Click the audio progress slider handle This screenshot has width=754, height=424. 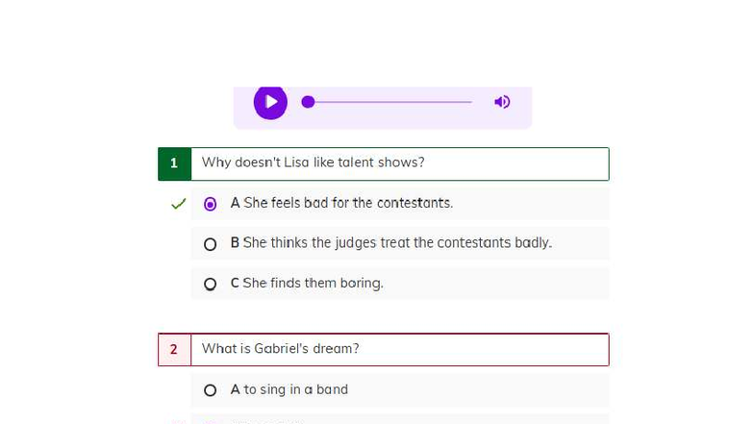pyautogui.click(x=308, y=102)
